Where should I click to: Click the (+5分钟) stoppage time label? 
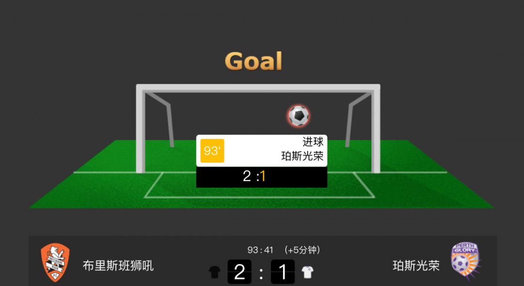click(x=302, y=250)
